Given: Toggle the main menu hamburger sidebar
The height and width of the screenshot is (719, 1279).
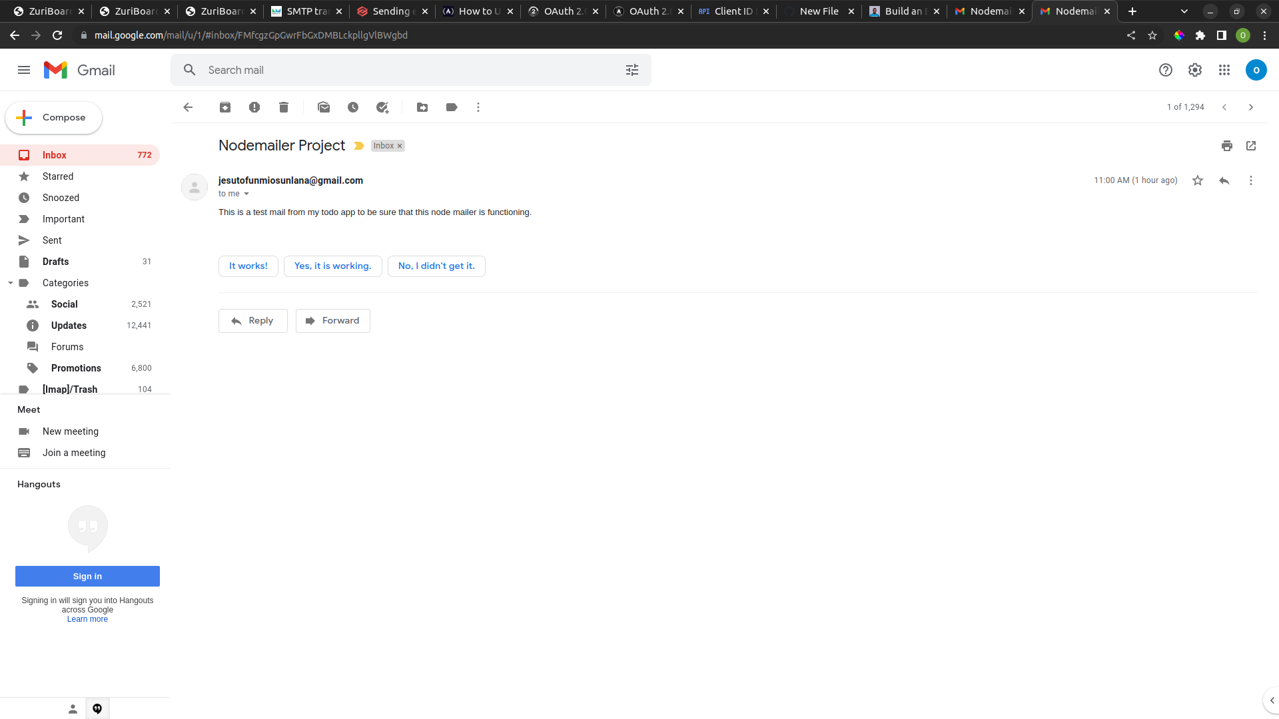Looking at the screenshot, I should [24, 70].
